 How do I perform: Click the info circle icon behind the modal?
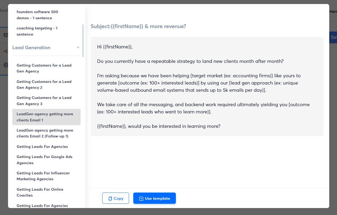[x=6, y=64]
